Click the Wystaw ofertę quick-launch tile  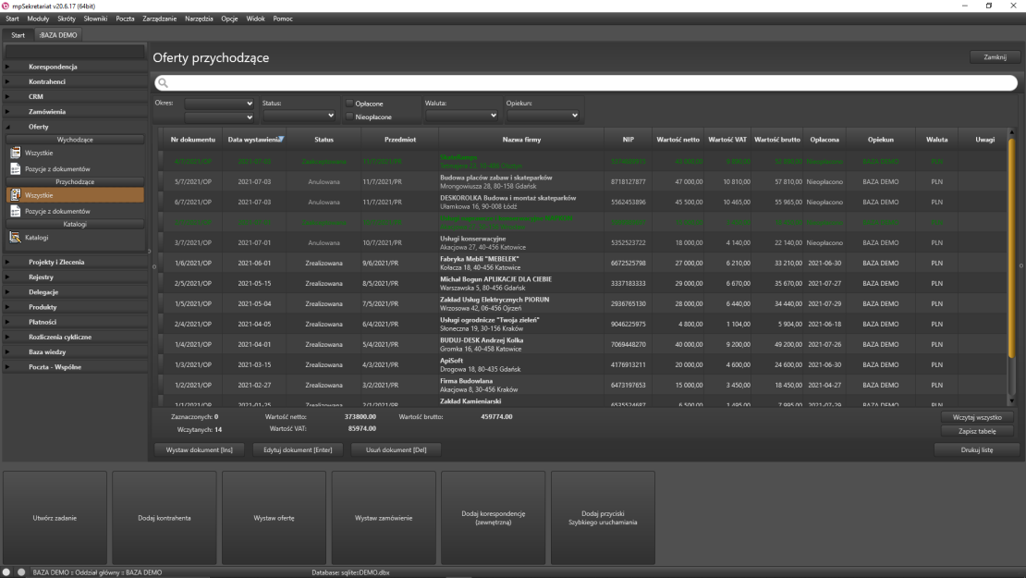pos(275,518)
